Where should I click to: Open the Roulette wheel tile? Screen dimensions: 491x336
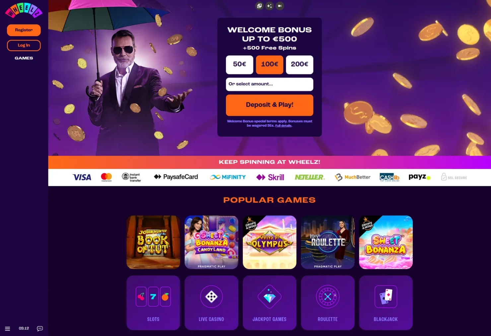[x=328, y=303]
